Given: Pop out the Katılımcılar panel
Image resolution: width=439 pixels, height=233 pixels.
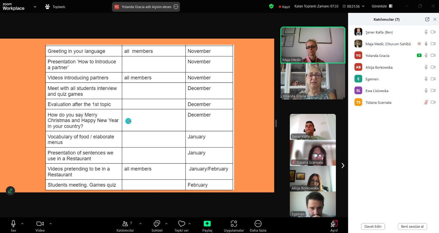Looking at the screenshot, I should 427,19.
